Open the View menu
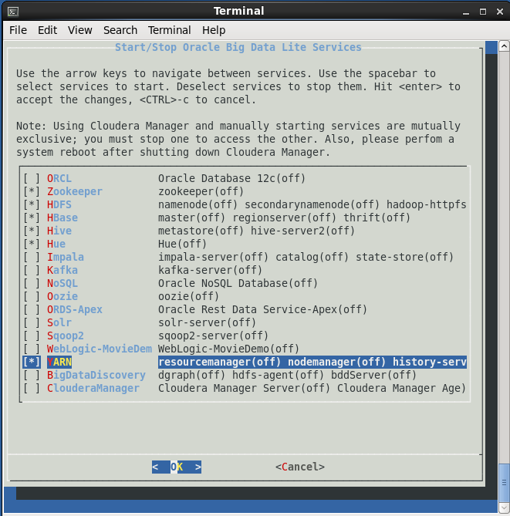 point(80,30)
